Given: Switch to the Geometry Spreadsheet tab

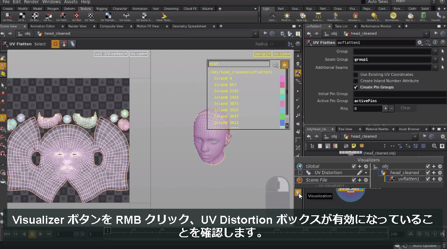Looking at the screenshot, I should click(x=189, y=26).
